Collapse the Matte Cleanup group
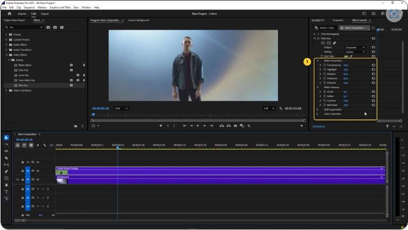408x230 pixels. click(x=318, y=87)
